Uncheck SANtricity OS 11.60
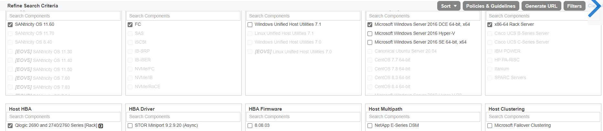 10,25
